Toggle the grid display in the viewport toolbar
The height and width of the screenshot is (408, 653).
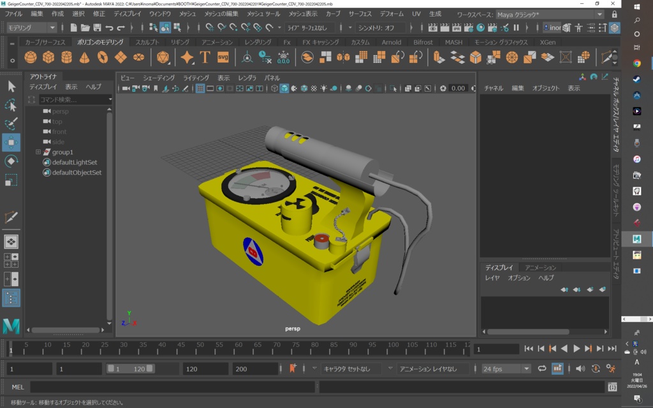tap(200, 89)
